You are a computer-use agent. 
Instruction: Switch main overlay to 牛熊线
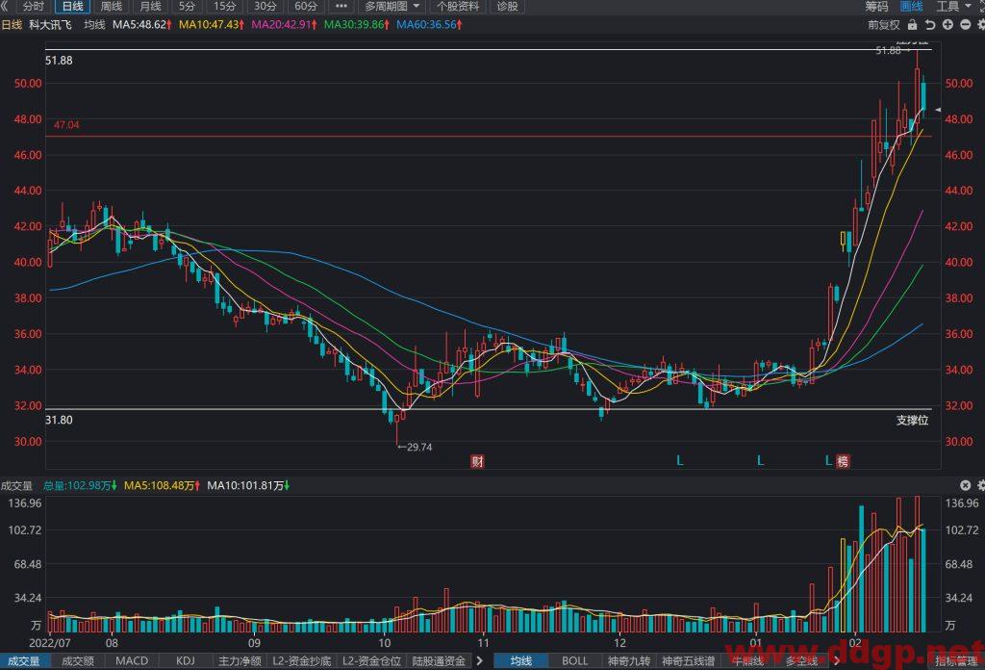[x=747, y=660]
